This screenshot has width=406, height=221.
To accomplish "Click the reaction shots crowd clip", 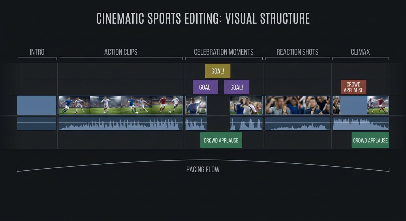I will click(x=298, y=105).
